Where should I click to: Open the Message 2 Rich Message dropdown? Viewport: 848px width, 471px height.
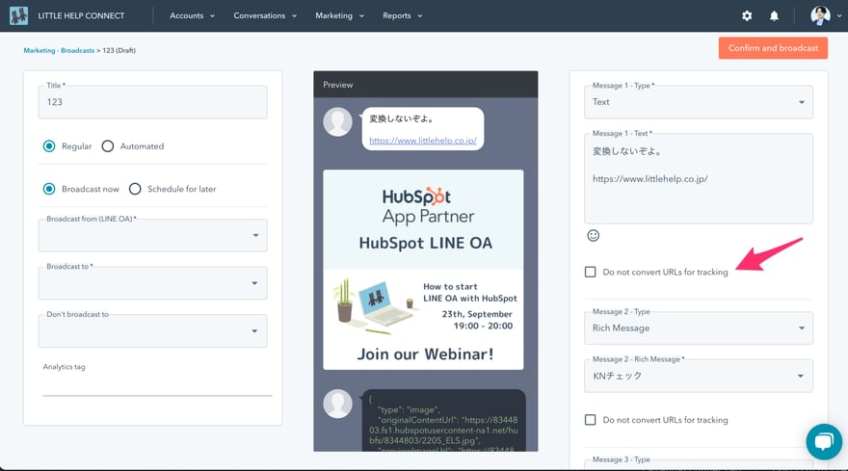pos(699,376)
